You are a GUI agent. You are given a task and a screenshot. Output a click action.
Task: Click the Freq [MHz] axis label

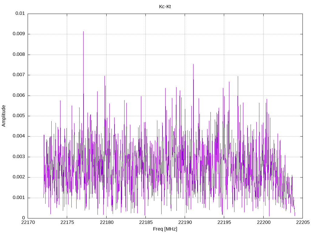tap(165, 229)
